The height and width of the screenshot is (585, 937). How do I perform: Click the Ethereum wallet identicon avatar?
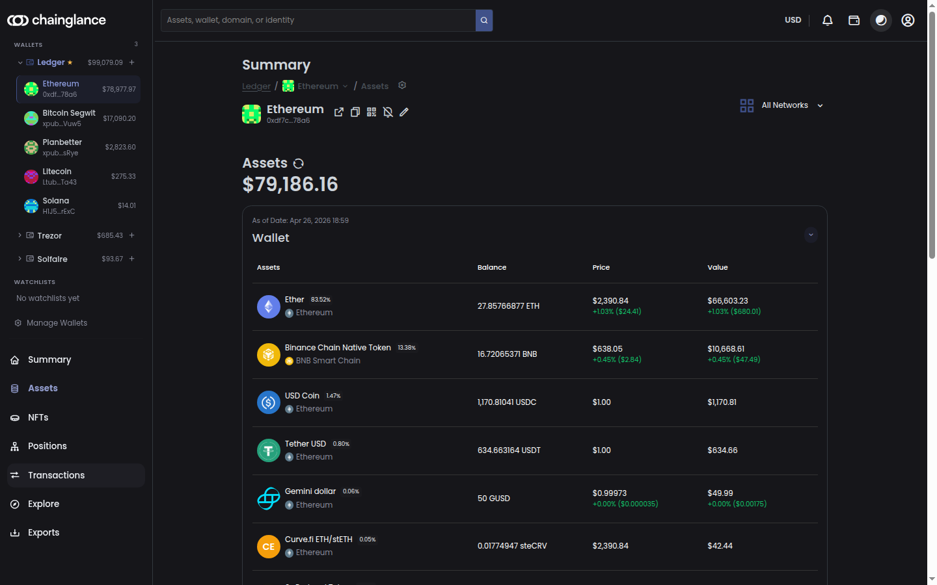pos(251,114)
